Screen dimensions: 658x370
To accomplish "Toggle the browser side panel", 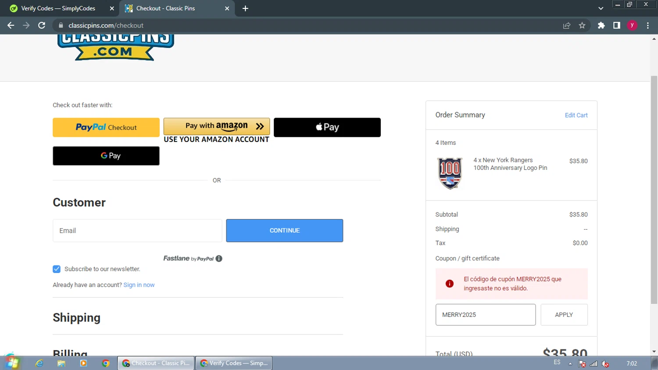I will tap(617, 25).
